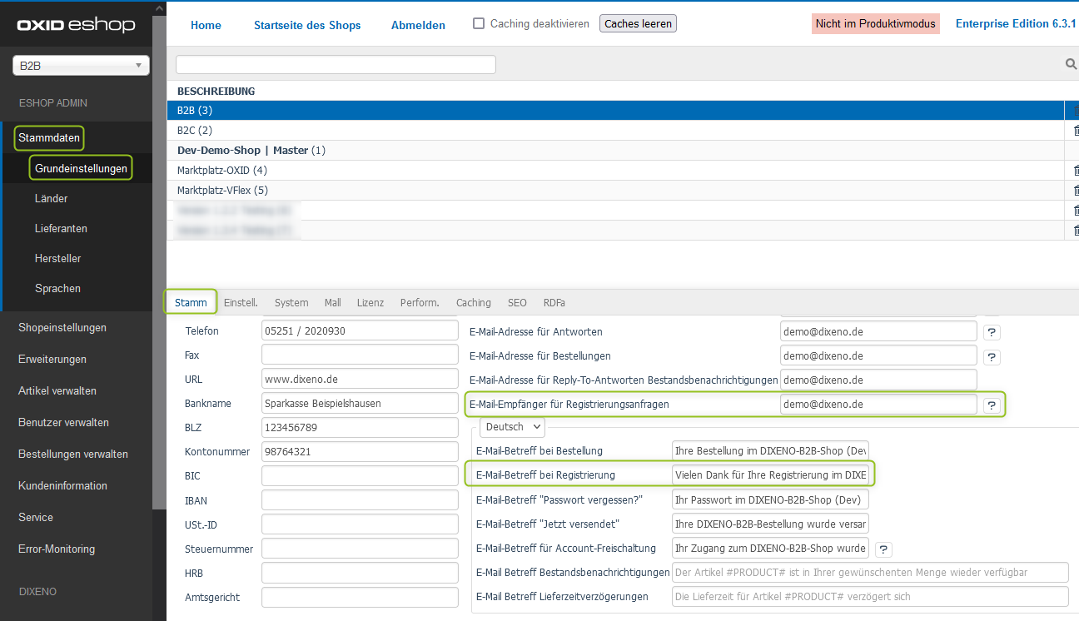1079x621 pixels.
Task: Switch to the Mall tab
Action: (332, 302)
